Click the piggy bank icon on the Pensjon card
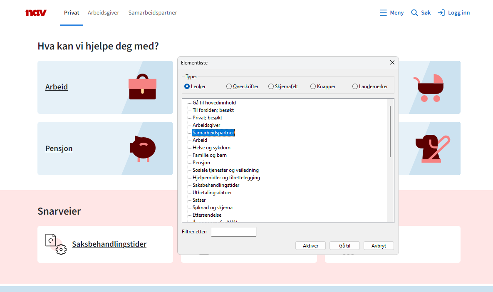The image size is (493, 292). click(x=142, y=148)
